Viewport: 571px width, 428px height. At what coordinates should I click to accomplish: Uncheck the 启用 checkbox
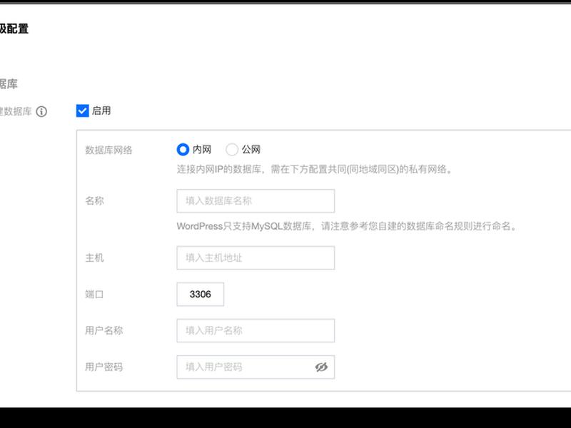coord(82,111)
